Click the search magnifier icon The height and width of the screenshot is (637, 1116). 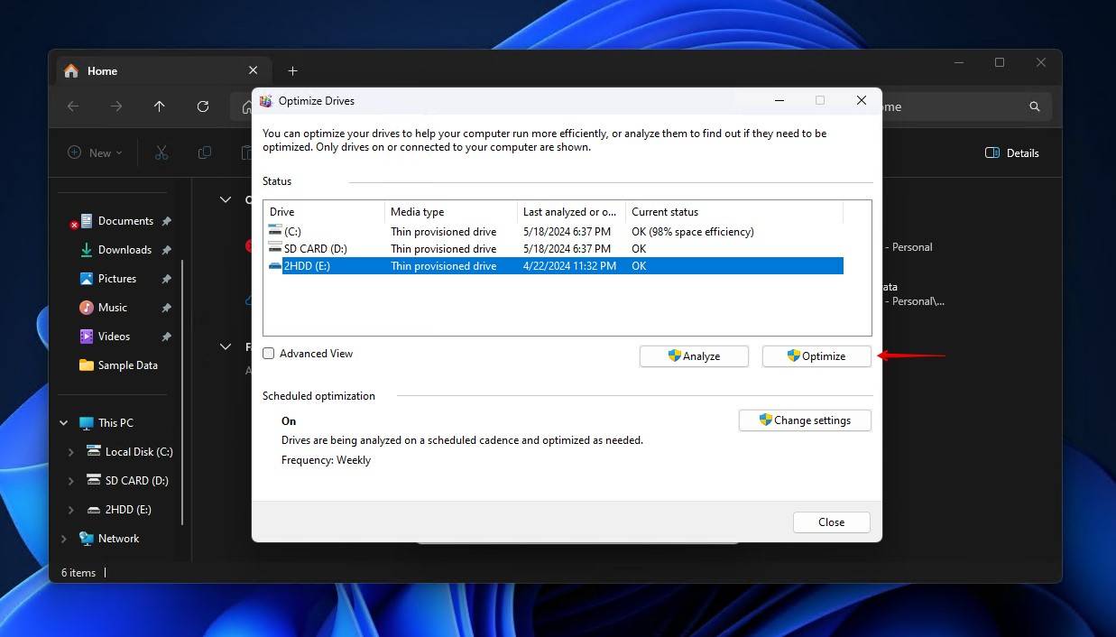pyautogui.click(x=1034, y=106)
